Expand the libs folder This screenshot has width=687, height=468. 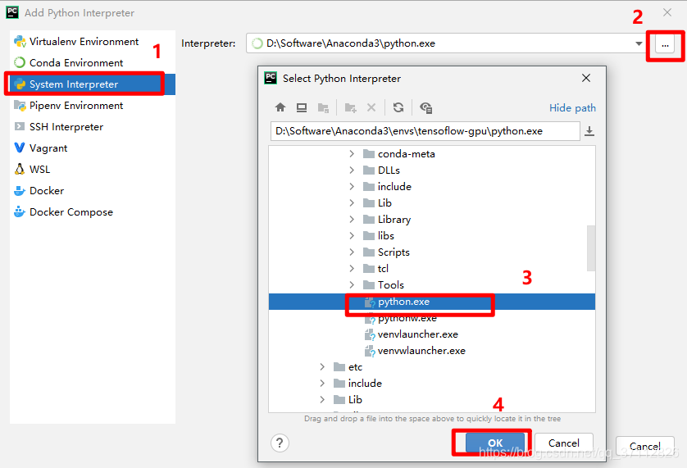pyautogui.click(x=352, y=236)
